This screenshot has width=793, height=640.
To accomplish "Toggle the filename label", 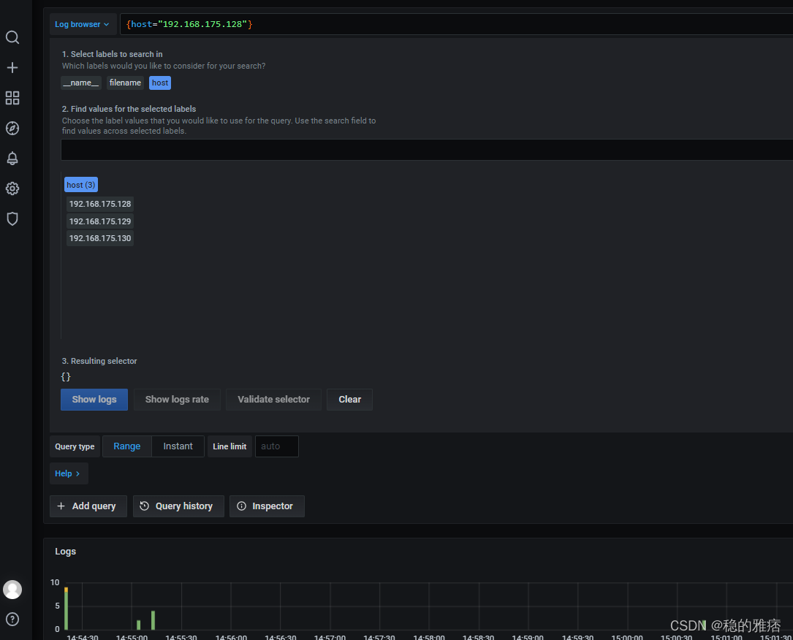I will (125, 83).
